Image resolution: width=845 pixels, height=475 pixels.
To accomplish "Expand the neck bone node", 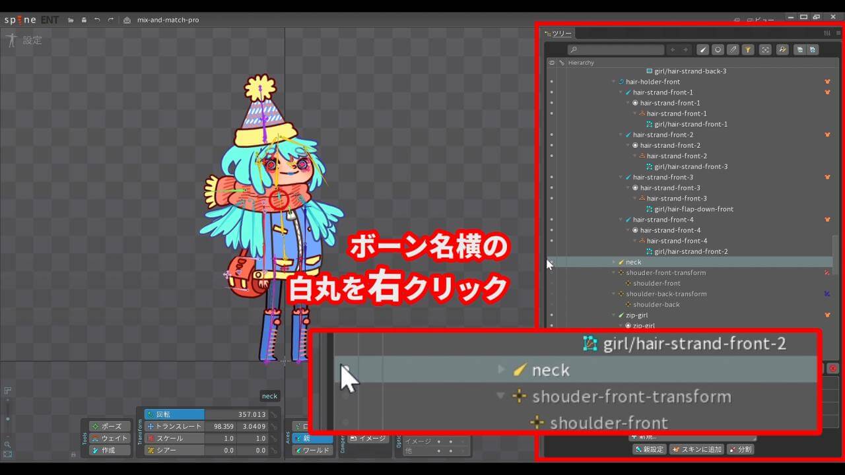I will coord(614,262).
